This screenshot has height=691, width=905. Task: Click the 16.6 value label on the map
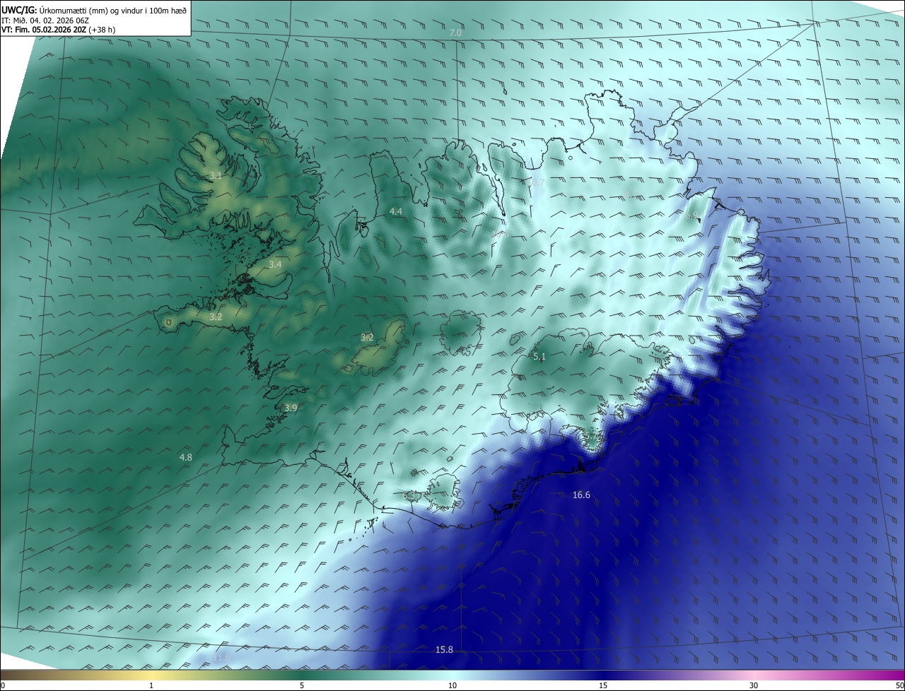tap(581, 495)
